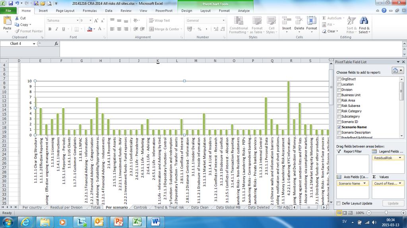Click the Fill button in Editing

(328, 25)
